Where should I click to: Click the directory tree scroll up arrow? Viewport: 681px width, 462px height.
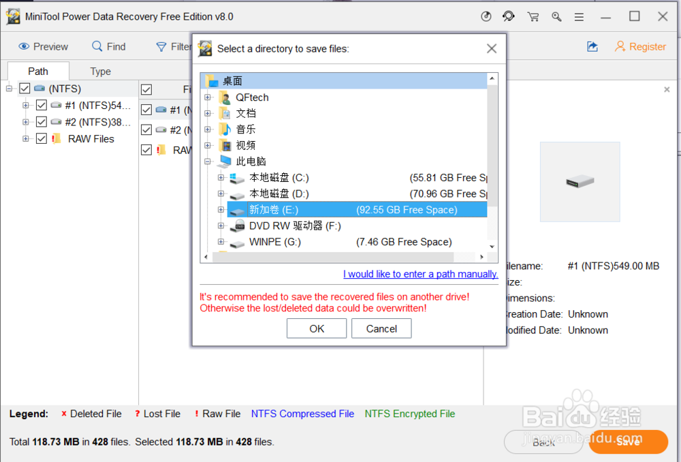point(492,78)
